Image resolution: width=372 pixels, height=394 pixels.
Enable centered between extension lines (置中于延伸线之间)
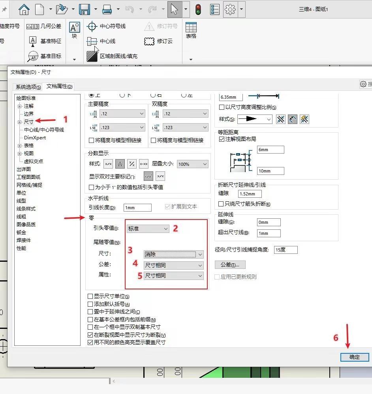[x=90, y=312]
